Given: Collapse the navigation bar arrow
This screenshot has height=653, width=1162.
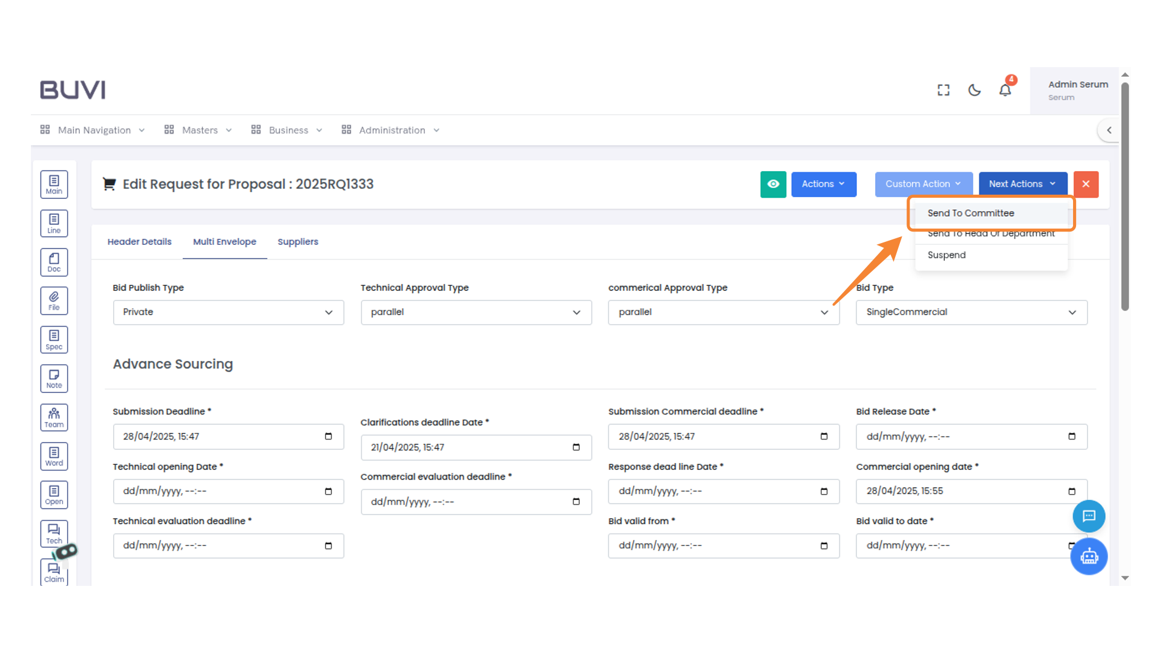Looking at the screenshot, I should [x=1109, y=130].
